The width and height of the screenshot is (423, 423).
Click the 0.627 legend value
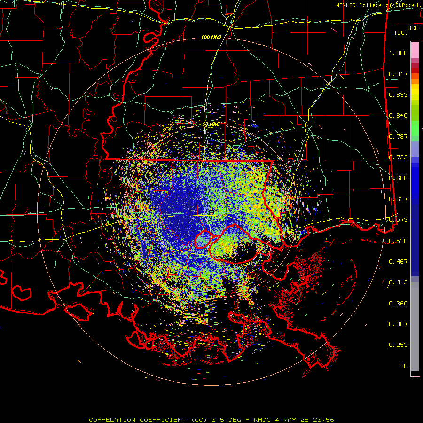tap(398, 199)
